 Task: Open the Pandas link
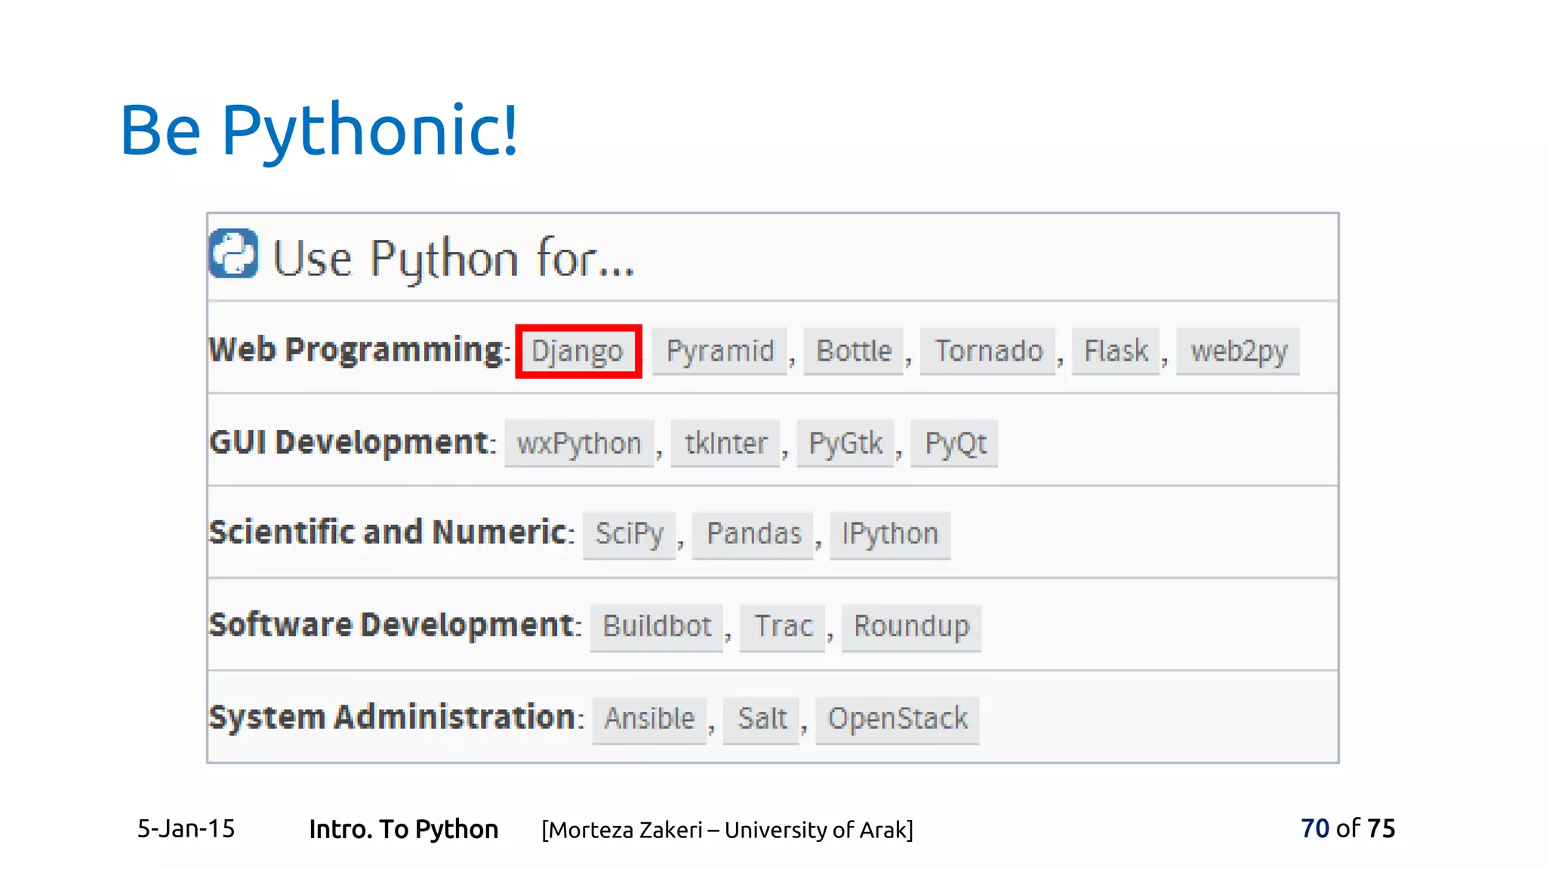click(x=753, y=535)
